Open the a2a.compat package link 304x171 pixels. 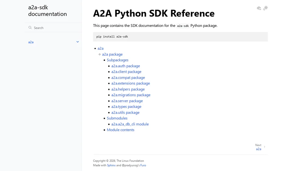point(128,78)
